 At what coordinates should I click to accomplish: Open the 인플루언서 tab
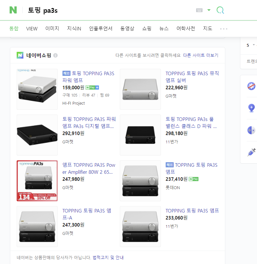[x=101, y=28]
